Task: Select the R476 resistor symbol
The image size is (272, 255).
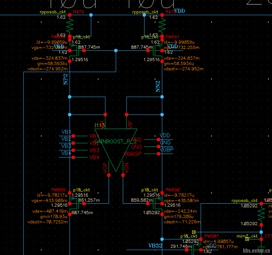Action: 70,25
